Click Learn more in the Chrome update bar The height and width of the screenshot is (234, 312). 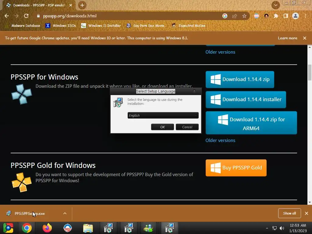(288, 38)
